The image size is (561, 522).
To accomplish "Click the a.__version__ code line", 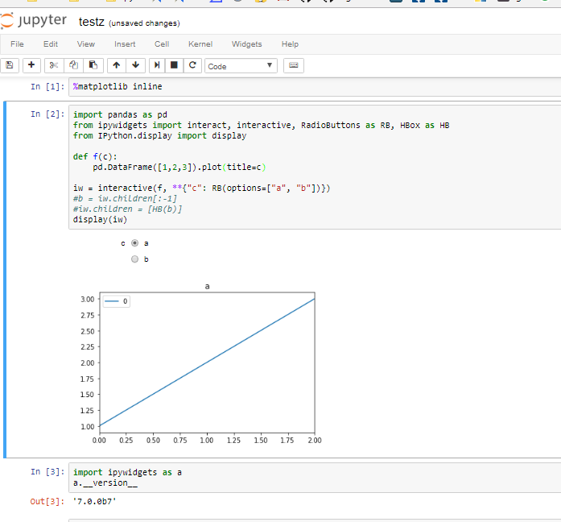I will point(105,483).
